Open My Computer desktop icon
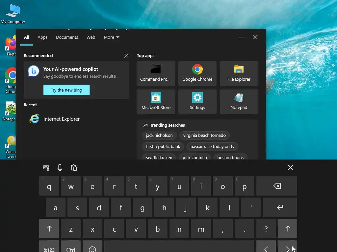 (x=13, y=14)
